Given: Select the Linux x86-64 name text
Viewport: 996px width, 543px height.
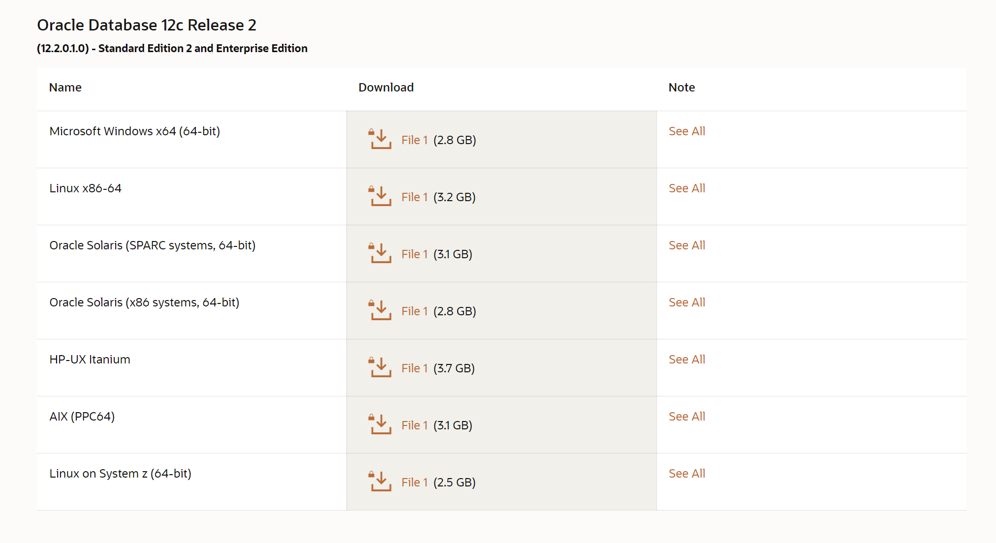Looking at the screenshot, I should (86, 188).
